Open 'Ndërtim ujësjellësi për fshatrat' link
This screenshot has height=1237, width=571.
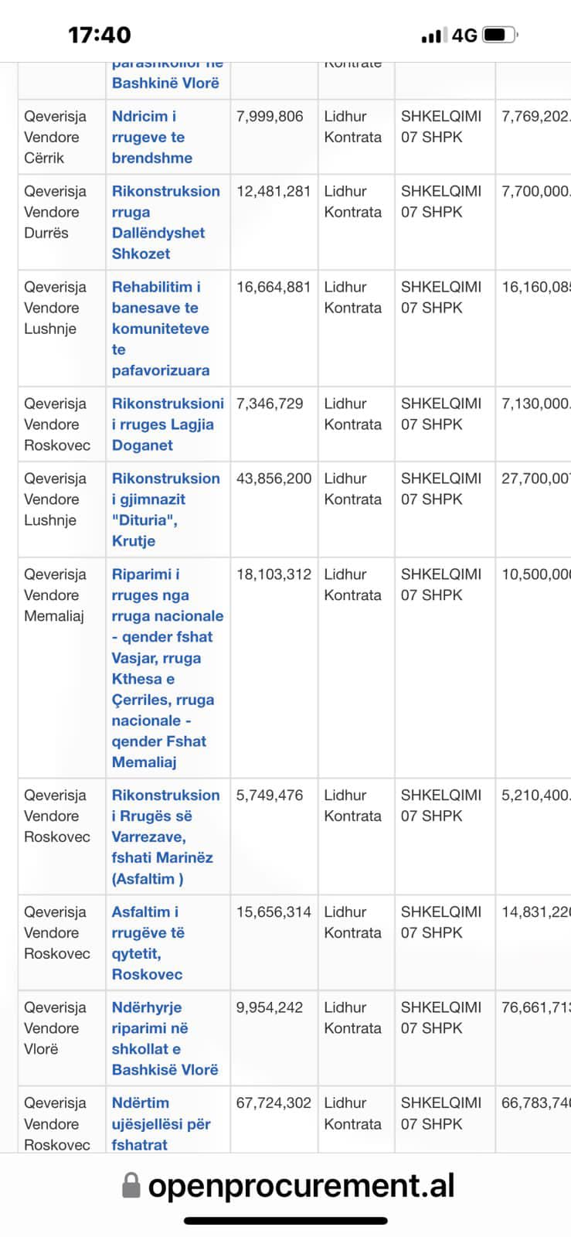pyautogui.click(x=161, y=1123)
